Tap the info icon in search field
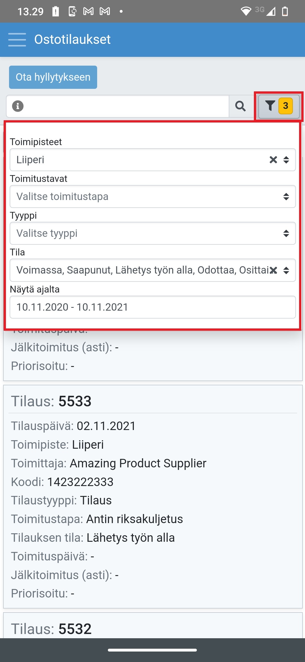Screen dimensions: 305x662 [18, 106]
